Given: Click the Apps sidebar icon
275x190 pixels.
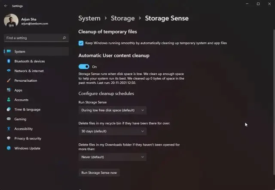Looking at the screenshot, I should [x=9, y=90].
